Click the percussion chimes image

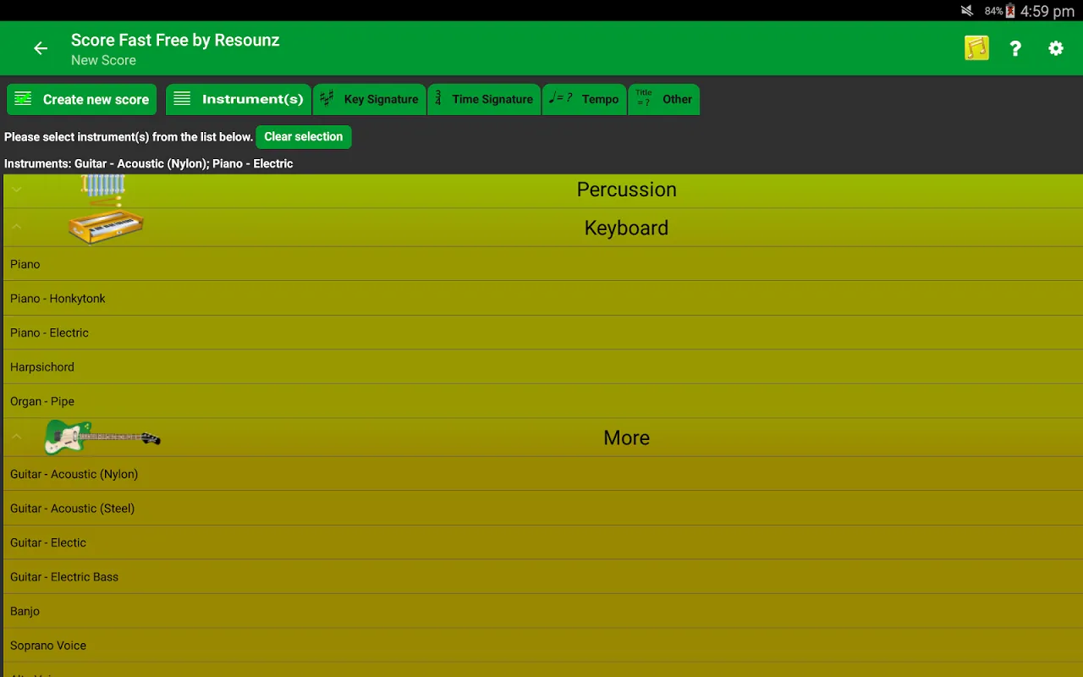[104, 190]
